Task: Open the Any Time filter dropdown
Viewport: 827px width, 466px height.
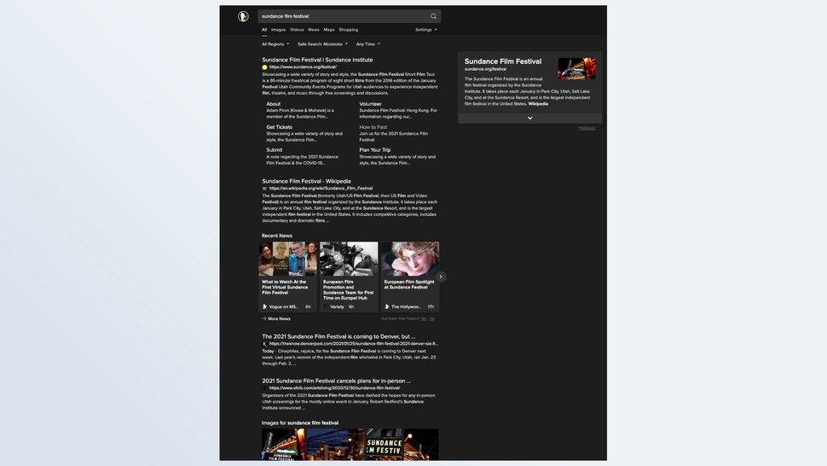Action: coord(367,44)
